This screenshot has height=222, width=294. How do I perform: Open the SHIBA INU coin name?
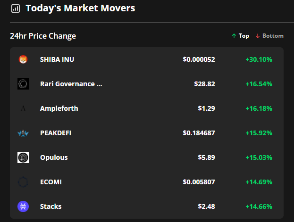[x=57, y=59]
